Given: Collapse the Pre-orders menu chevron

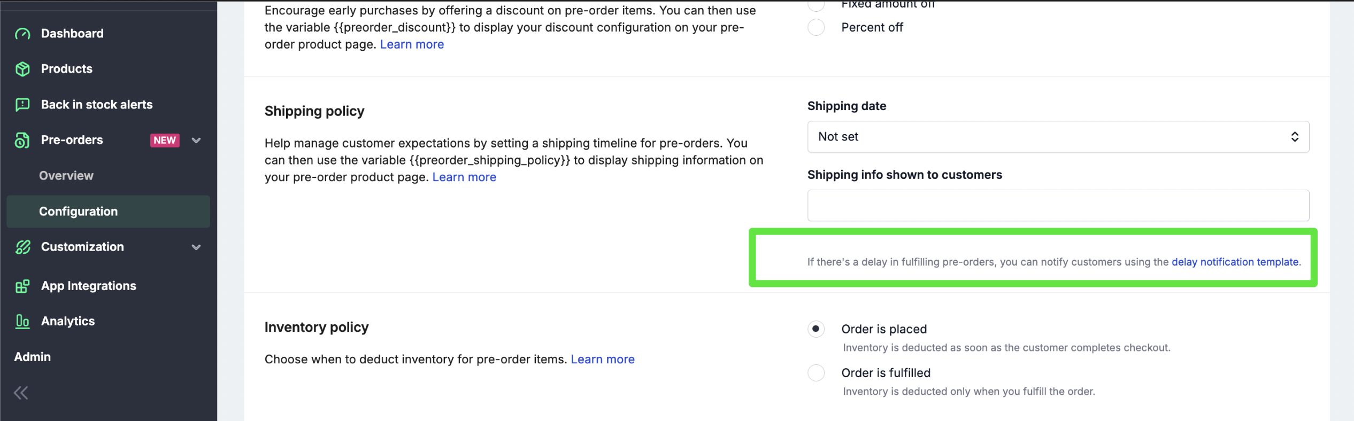Looking at the screenshot, I should tap(196, 141).
